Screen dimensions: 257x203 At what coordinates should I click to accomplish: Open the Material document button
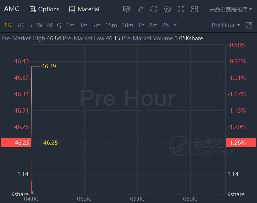click(84, 9)
